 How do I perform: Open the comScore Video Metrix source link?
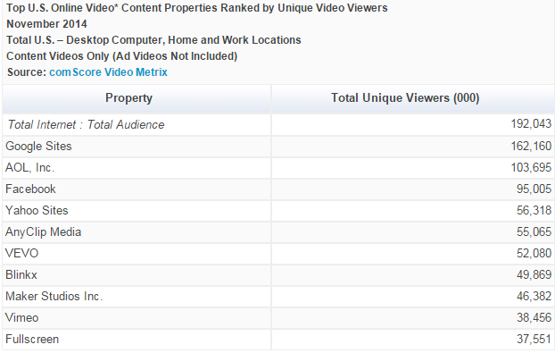coord(108,72)
